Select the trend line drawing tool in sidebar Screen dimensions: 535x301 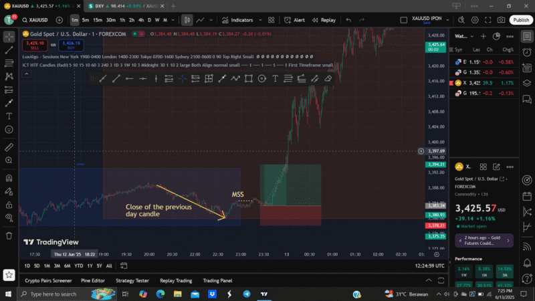click(9, 49)
